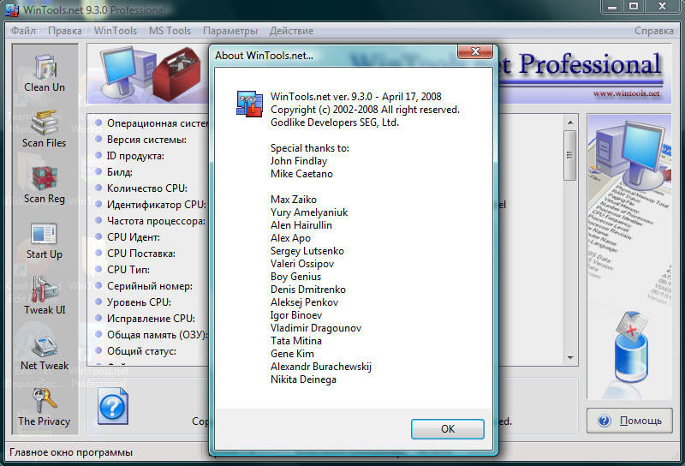685x466 pixels.
Task: Select the Операционная система row
Action: [152, 123]
